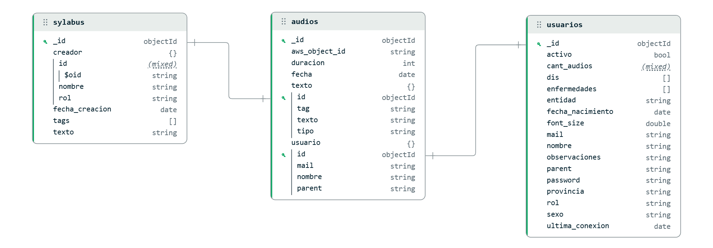The image size is (713, 248).
Task: Click the (mixed) type of creador id
Action: coord(162,64)
